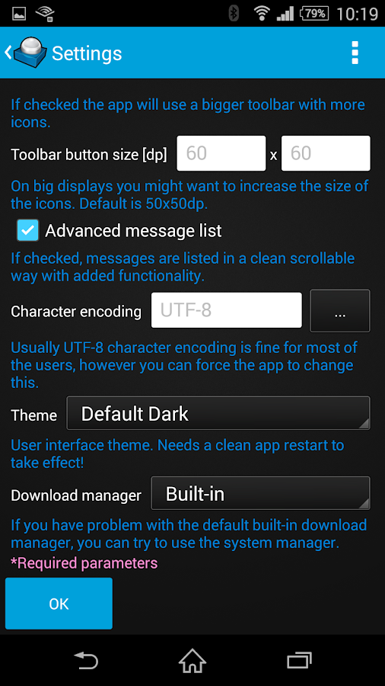Screen dimensions: 385x686
Task: Tap the Settings title in header
Action: click(87, 53)
